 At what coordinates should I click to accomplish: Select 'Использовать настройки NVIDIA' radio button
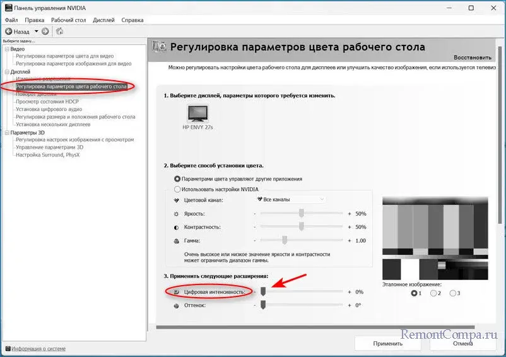pos(177,189)
